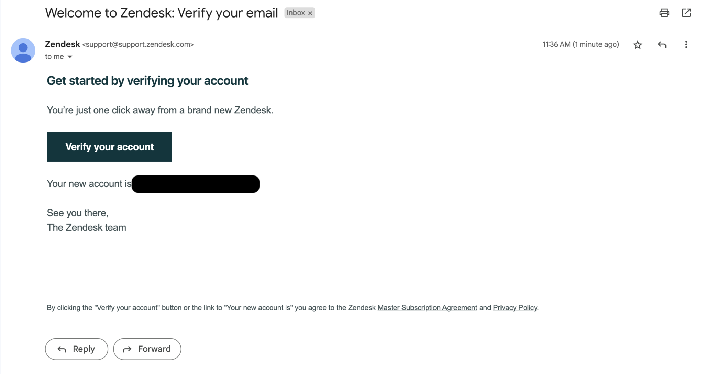The height and width of the screenshot is (374, 704).
Task: Remove the Inbox label from the email
Action: [310, 13]
